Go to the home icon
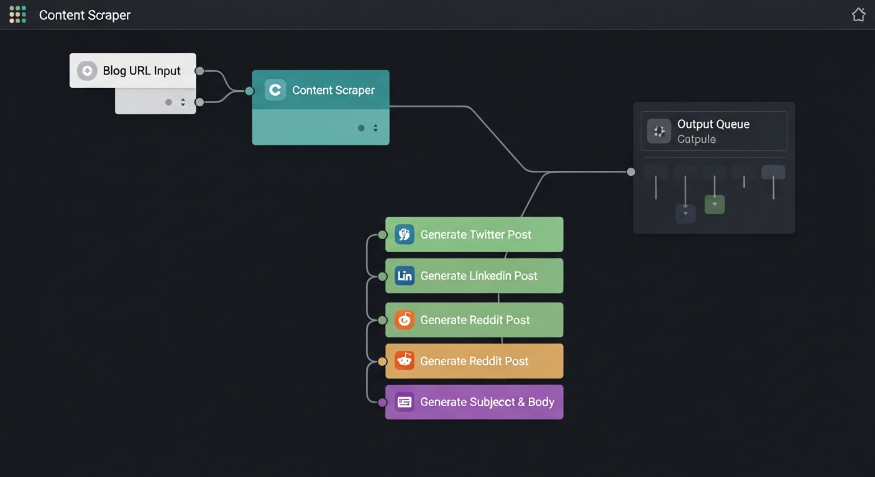Viewport: 875px width, 477px height. coord(858,14)
